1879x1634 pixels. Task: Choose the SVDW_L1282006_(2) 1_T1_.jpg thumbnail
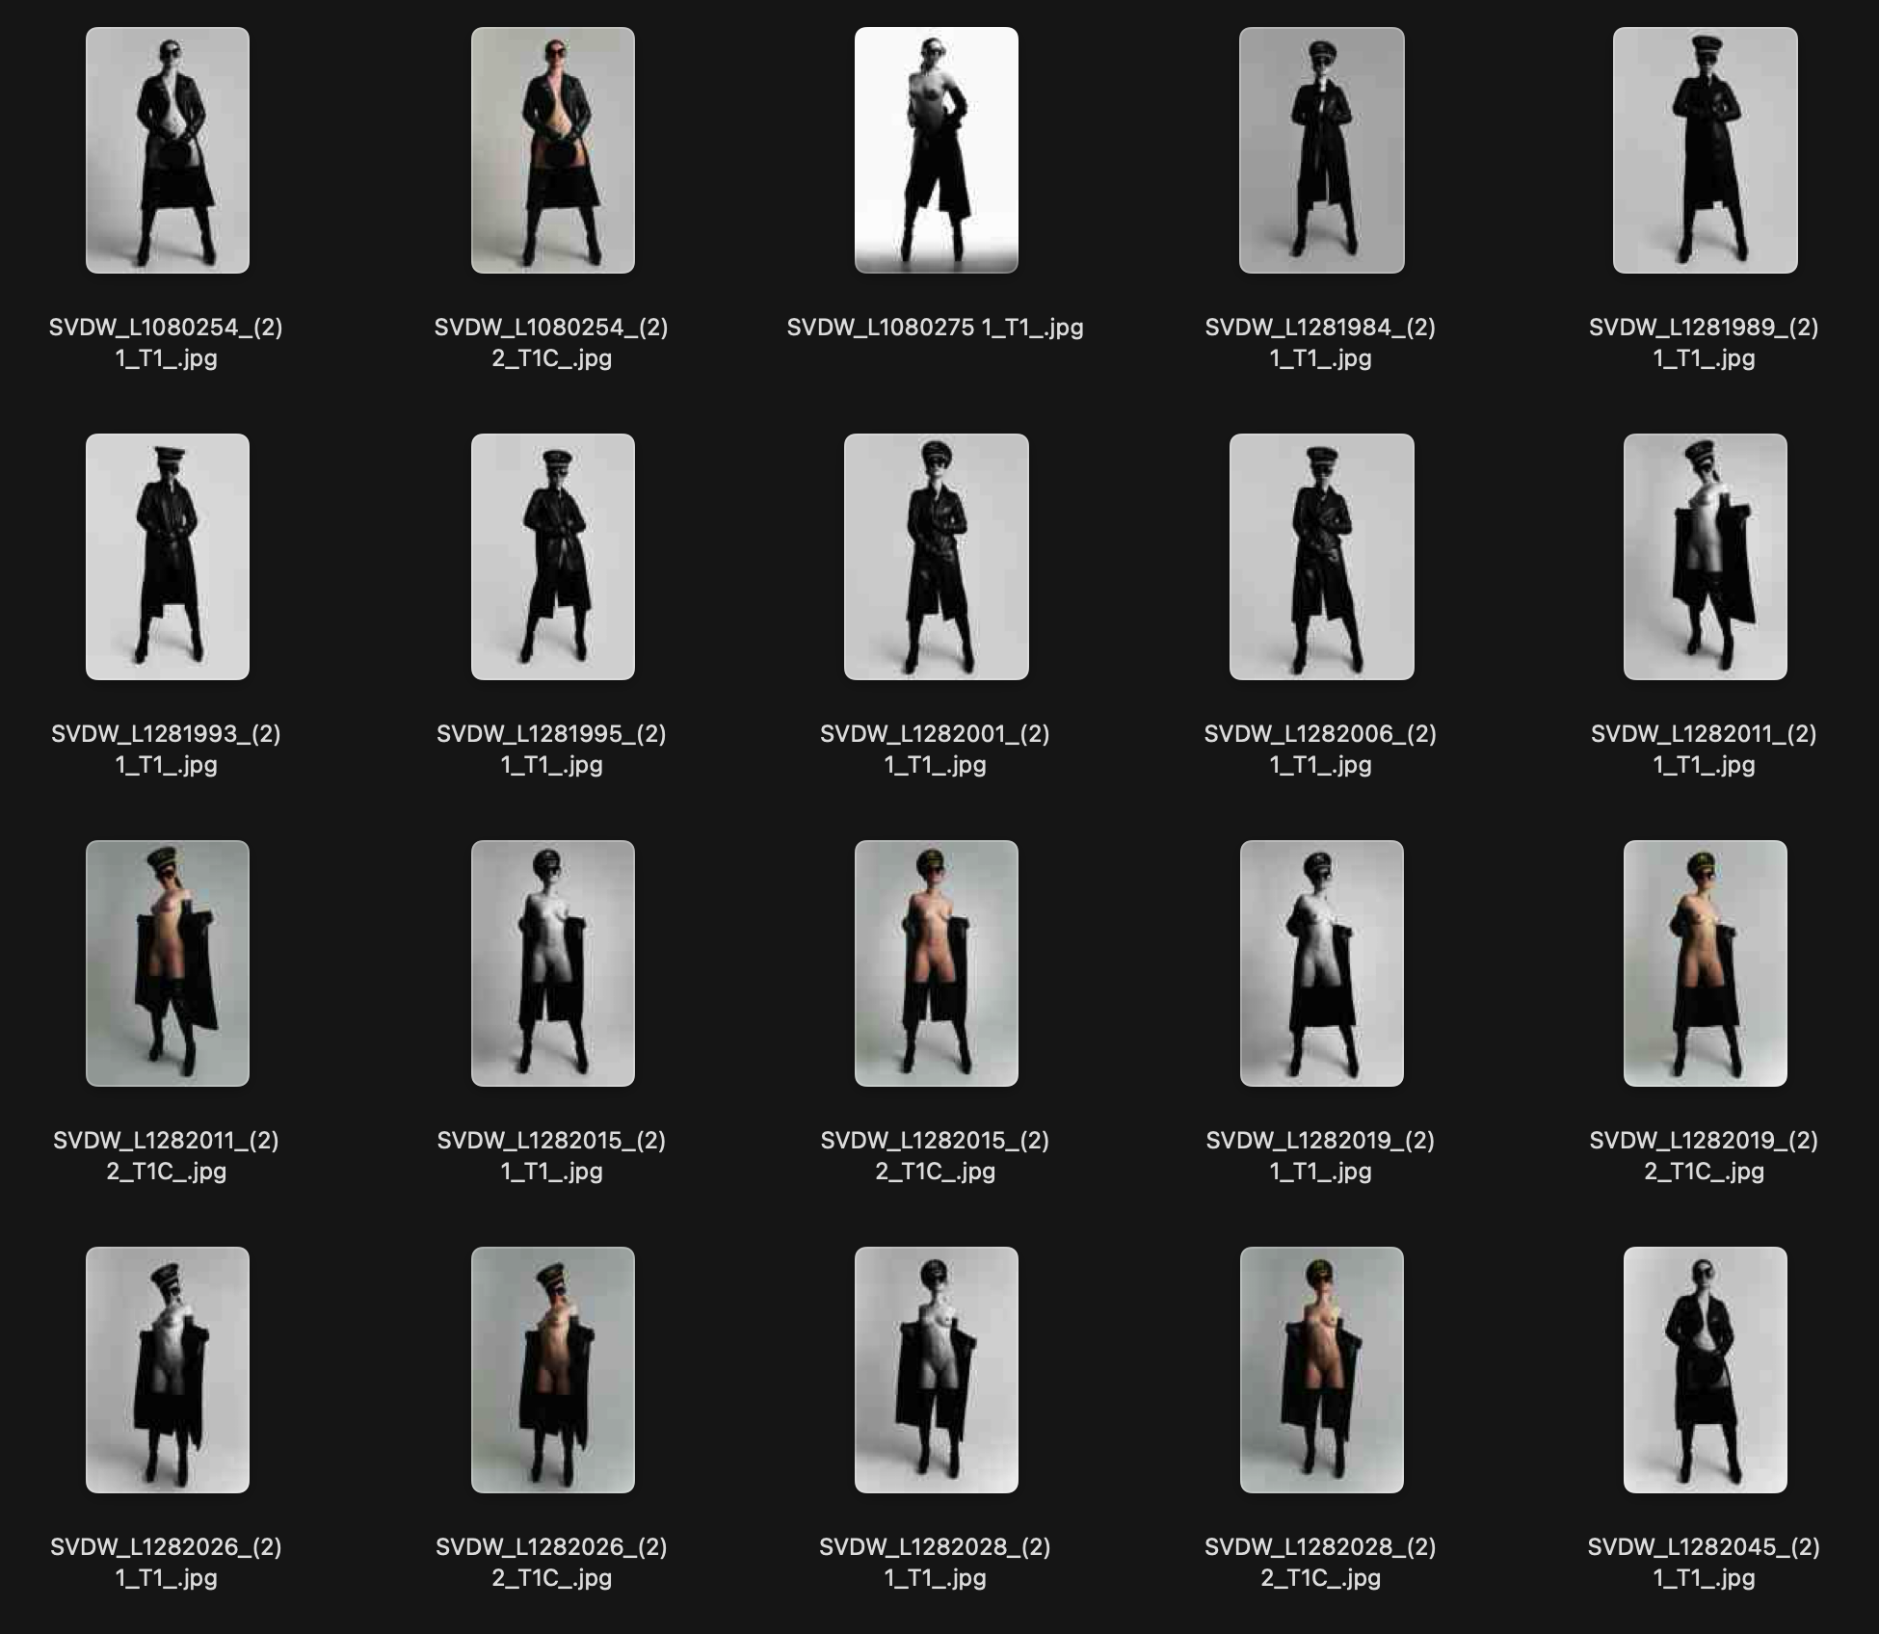1321,557
